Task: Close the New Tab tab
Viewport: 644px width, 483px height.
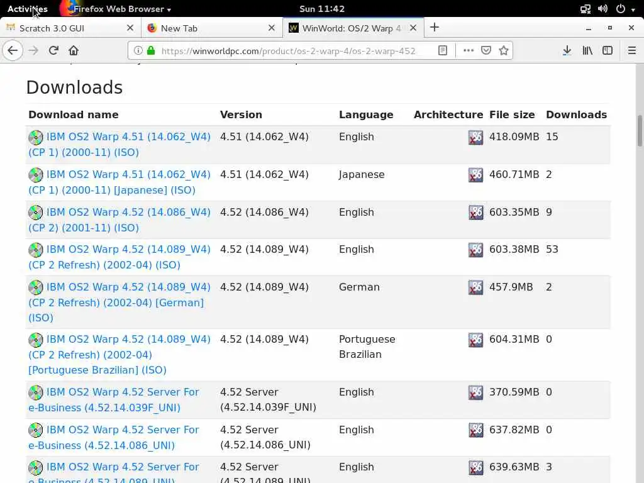Action: pyautogui.click(x=272, y=28)
